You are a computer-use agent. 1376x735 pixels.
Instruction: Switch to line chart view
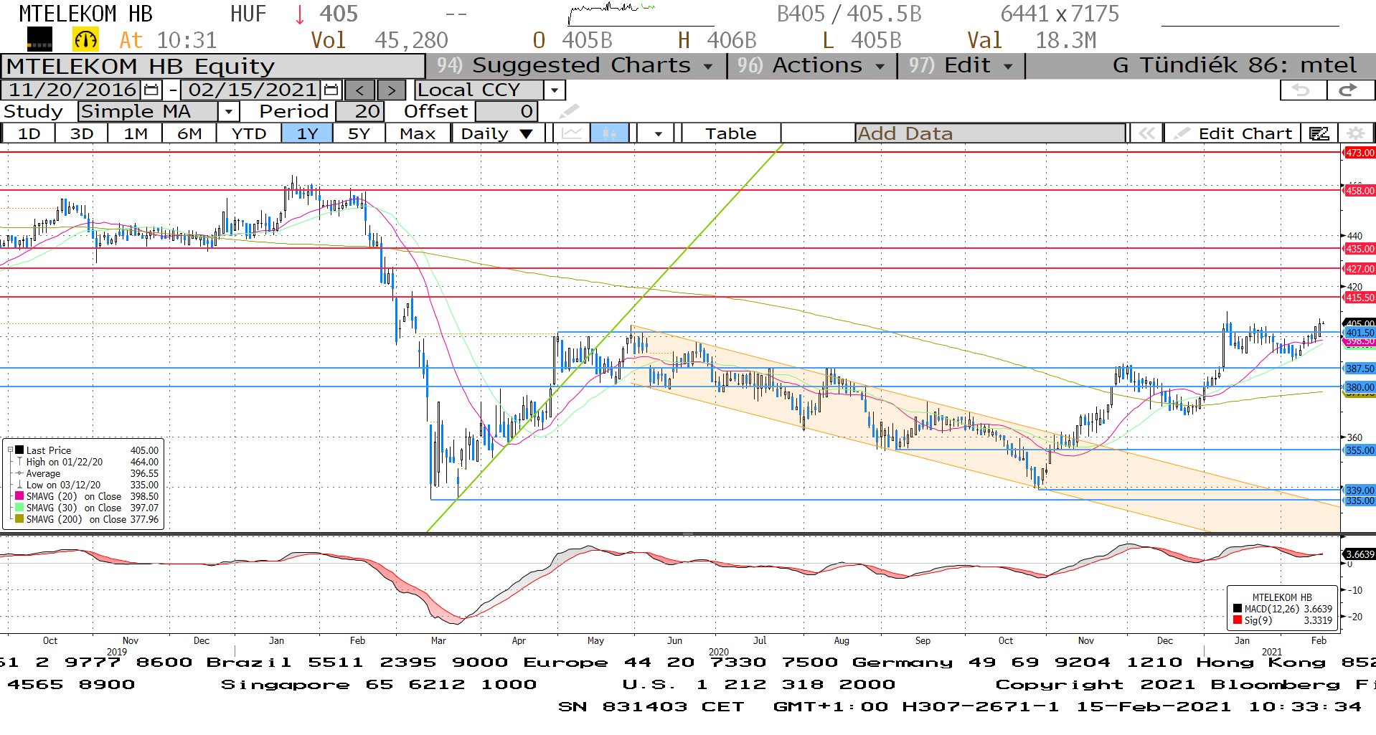(x=572, y=133)
